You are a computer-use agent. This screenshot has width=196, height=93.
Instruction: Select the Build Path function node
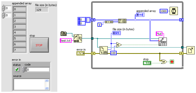[x=78, y=38]
